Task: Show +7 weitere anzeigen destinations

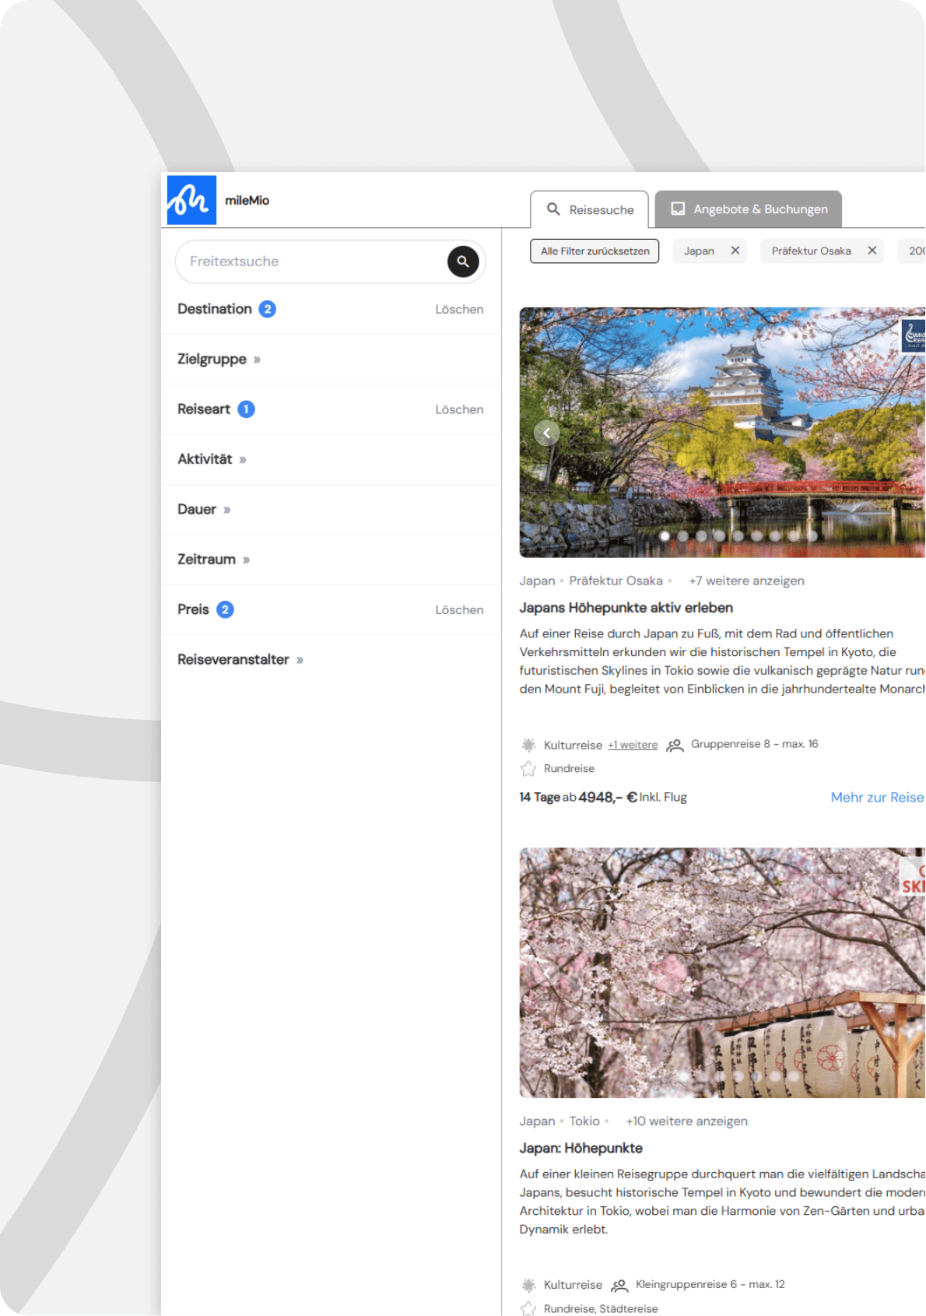Action: pos(746,581)
